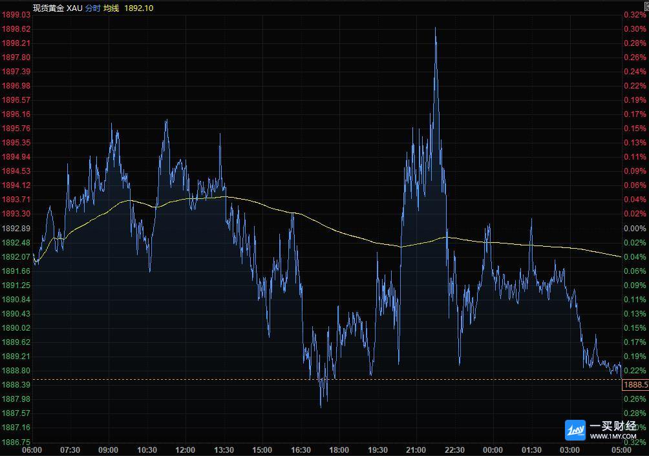Click the 1891.66 price axis label

tap(16, 271)
